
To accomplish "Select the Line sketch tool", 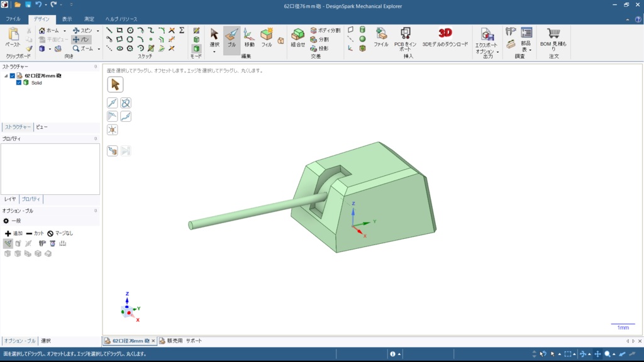I will click(109, 30).
